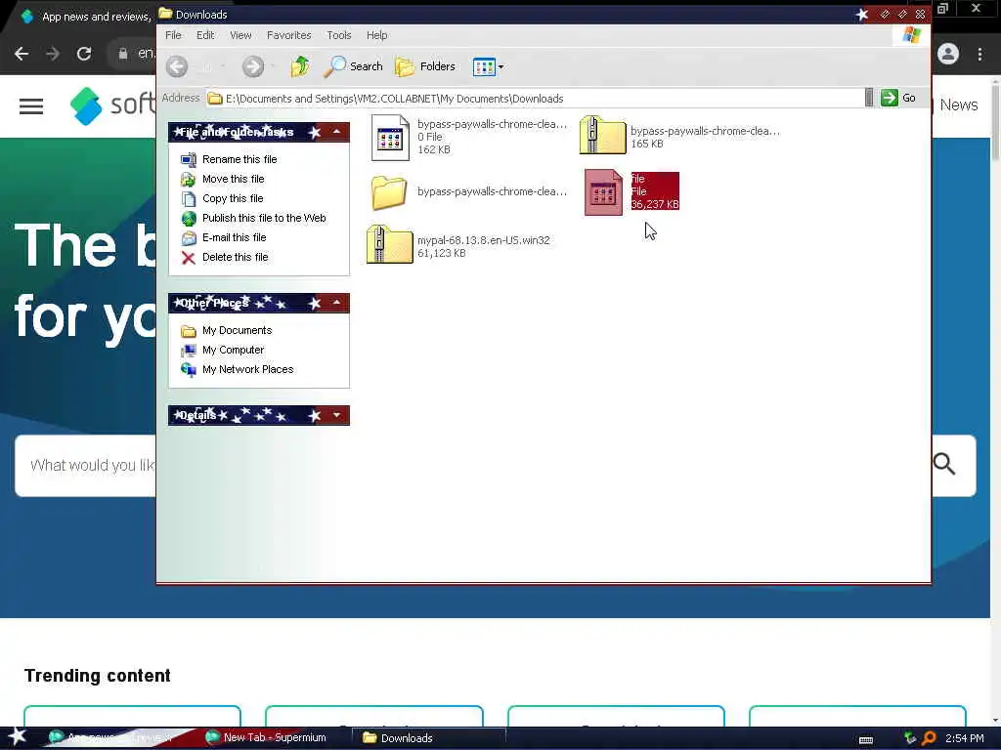Expand the Details panel

336,416
